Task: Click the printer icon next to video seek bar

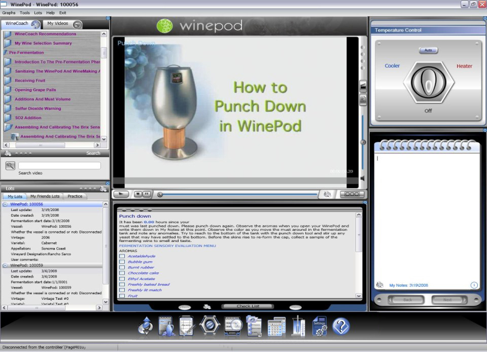Action: point(327,194)
